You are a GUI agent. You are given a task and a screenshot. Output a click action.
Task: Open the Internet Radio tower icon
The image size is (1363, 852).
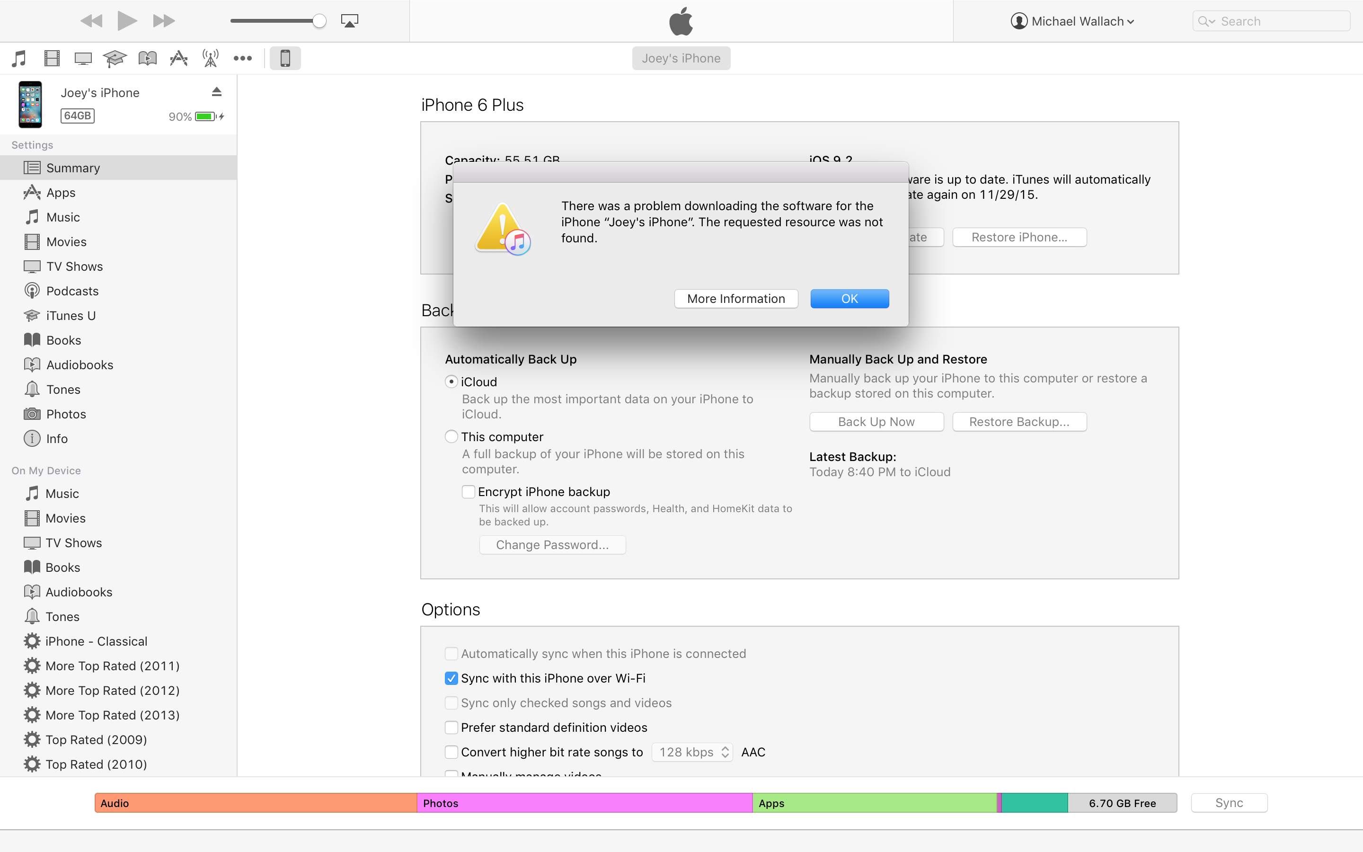211,58
